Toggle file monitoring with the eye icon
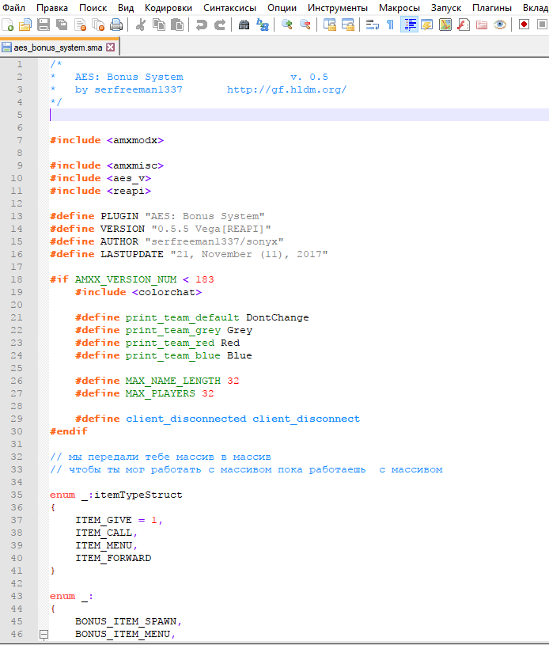The height and width of the screenshot is (645, 549). pos(500,25)
